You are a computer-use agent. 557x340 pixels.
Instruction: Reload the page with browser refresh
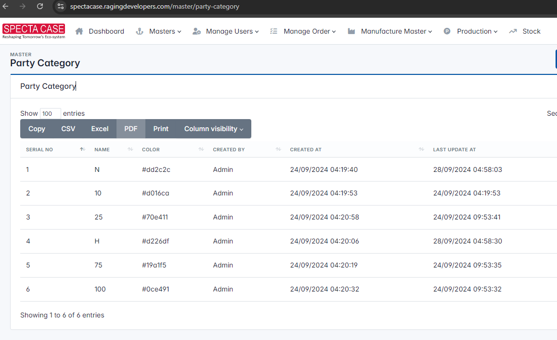(x=40, y=6)
